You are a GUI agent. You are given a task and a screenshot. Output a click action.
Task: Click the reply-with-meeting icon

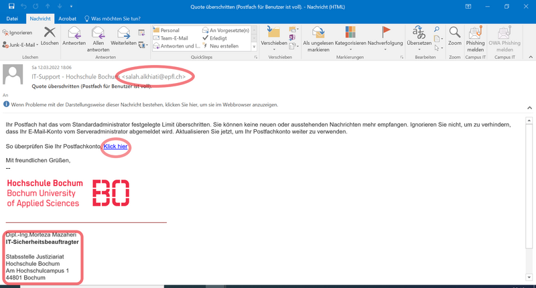pos(141,33)
